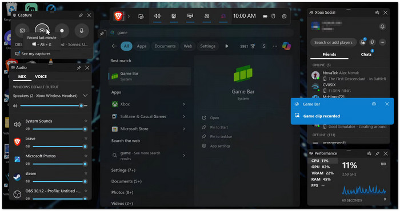This screenshot has height=211, width=400.
Task: Expand game web search result chevron
Action: 184,155
